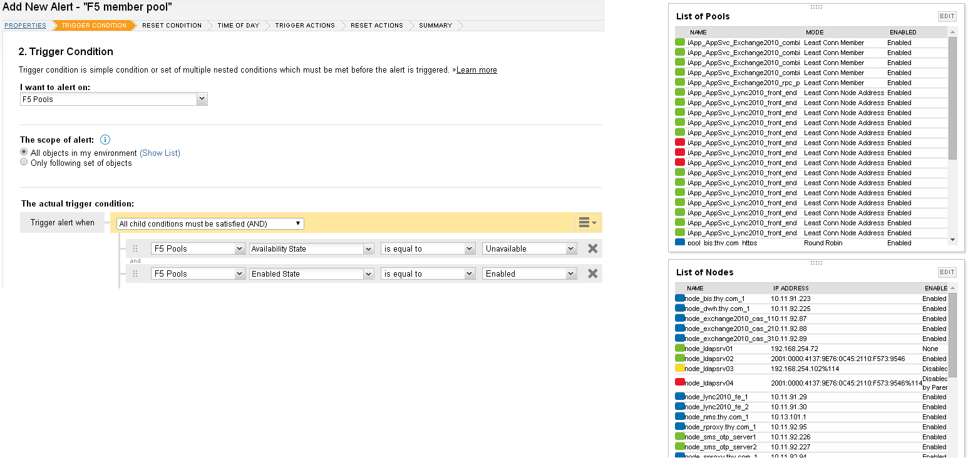Click EDIT on List of Nodes

coord(947,272)
